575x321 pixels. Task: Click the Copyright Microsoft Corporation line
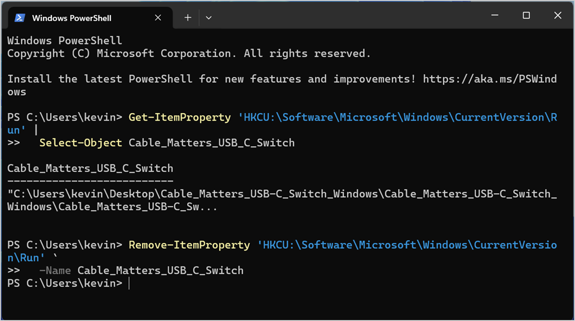point(189,53)
